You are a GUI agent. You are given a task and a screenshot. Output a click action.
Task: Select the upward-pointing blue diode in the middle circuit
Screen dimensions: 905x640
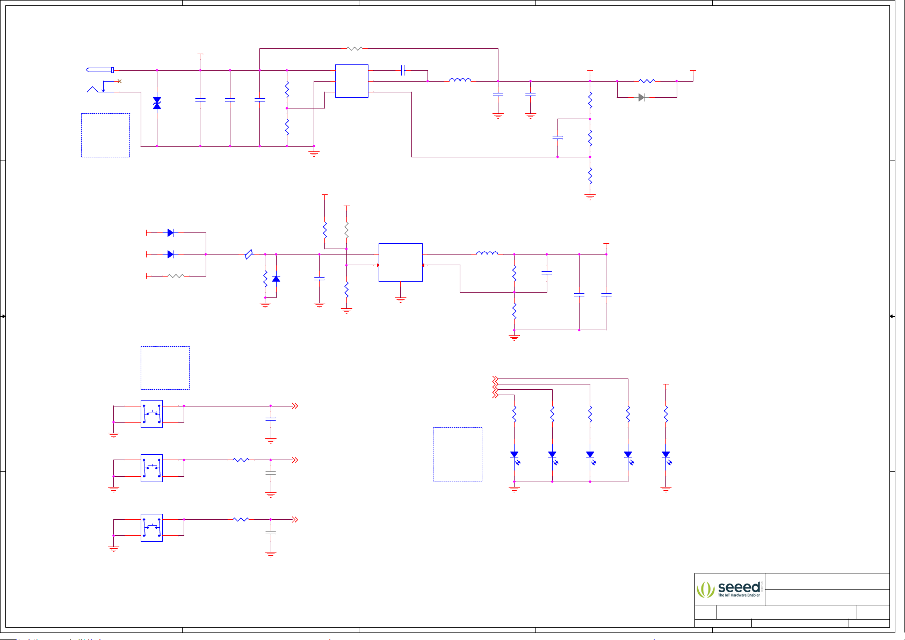[276, 279]
